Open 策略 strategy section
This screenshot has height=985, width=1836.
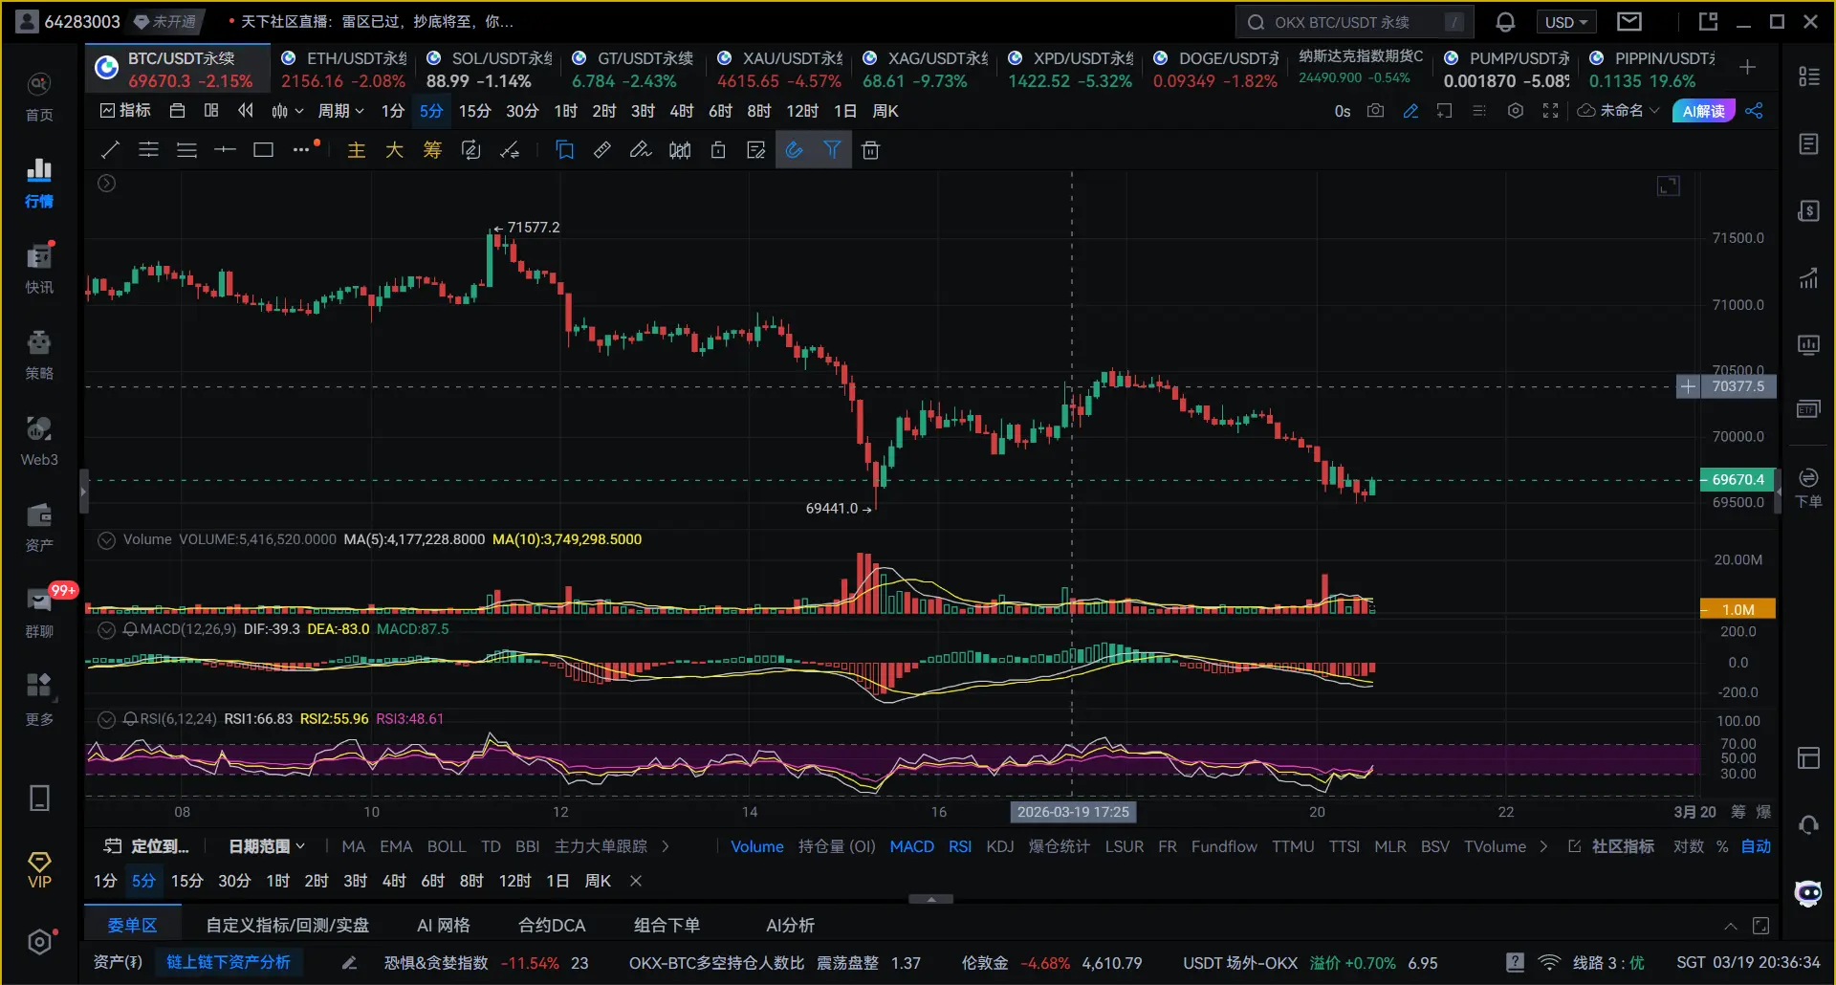[39, 355]
